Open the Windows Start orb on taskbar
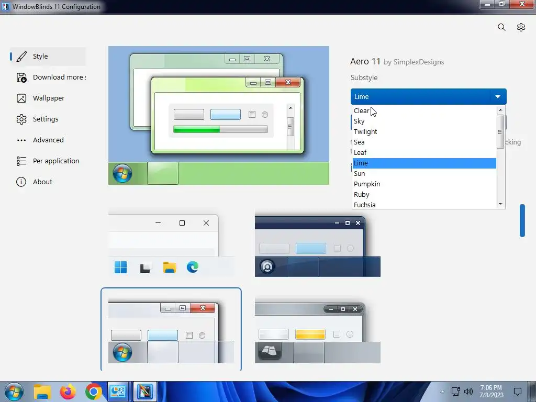The height and width of the screenshot is (402, 536). point(14,392)
